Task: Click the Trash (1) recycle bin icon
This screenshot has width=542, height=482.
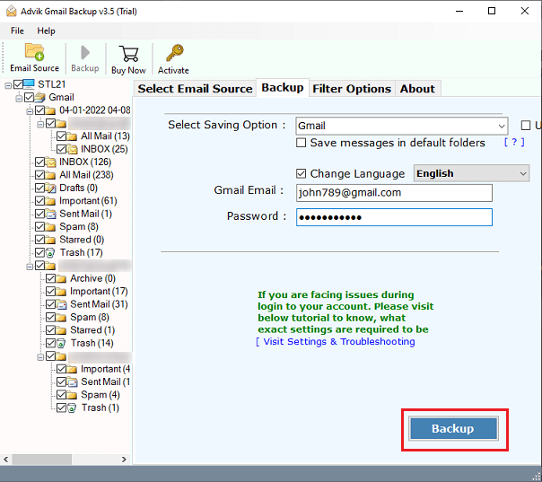Action: pyautogui.click(x=72, y=408)
